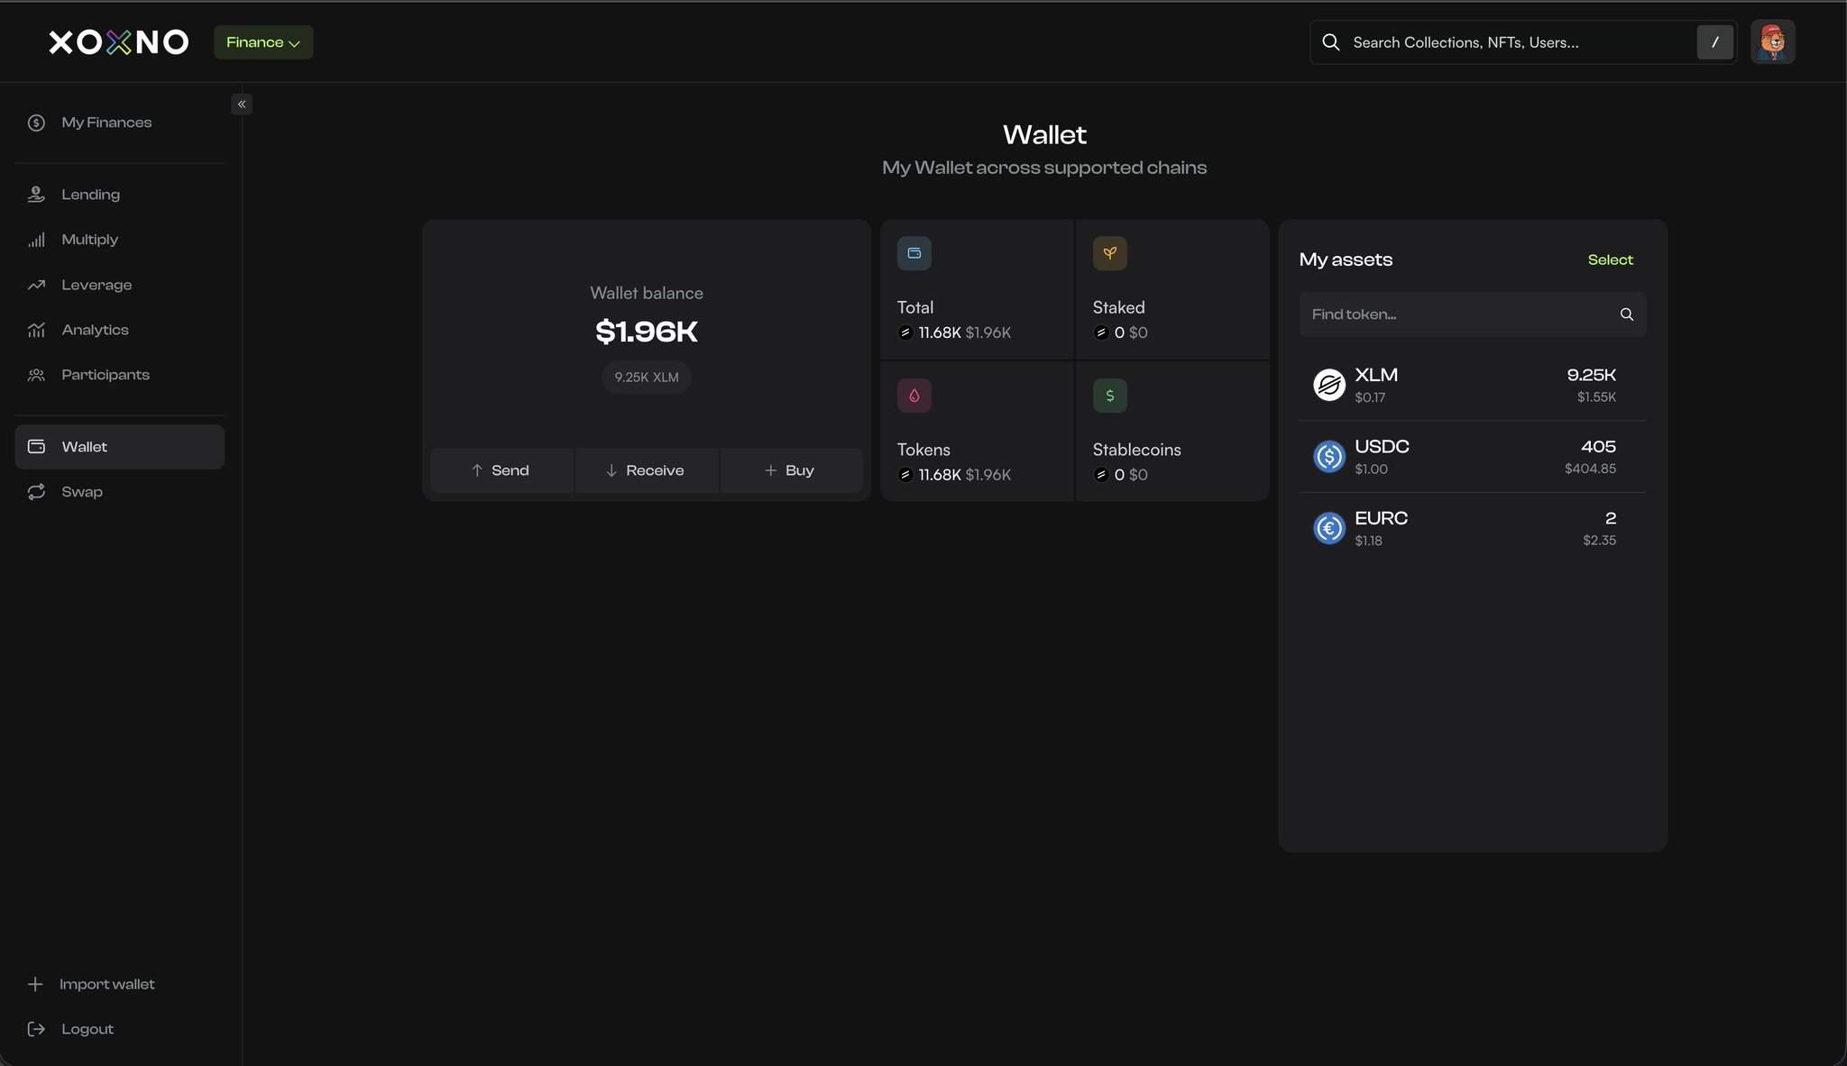Click the Tokens droplet icon
The image size is (1847, 1066).
click(914, 396)
